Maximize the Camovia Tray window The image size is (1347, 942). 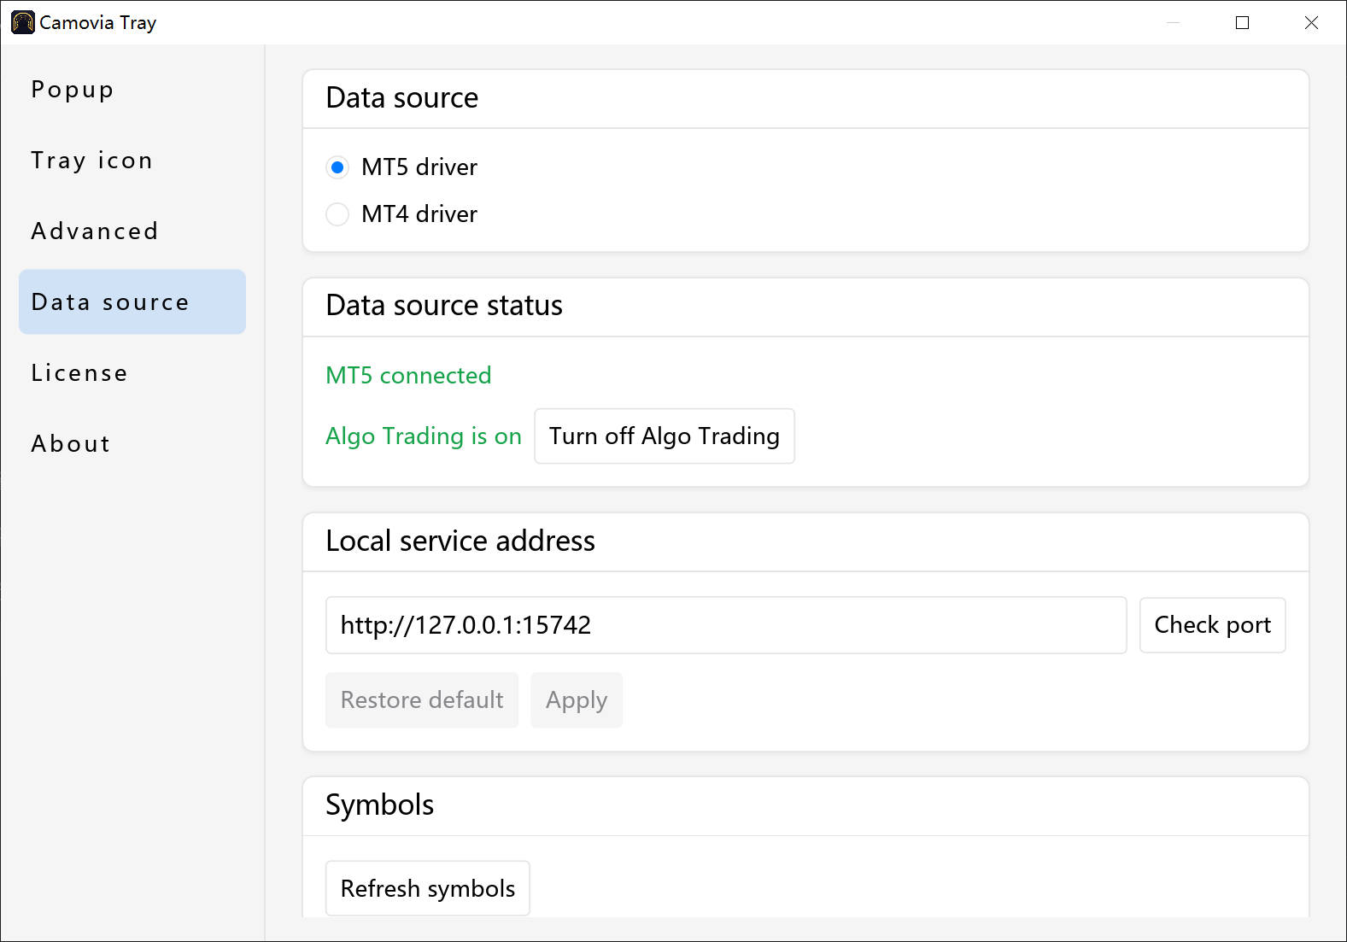click(1243, 23)
